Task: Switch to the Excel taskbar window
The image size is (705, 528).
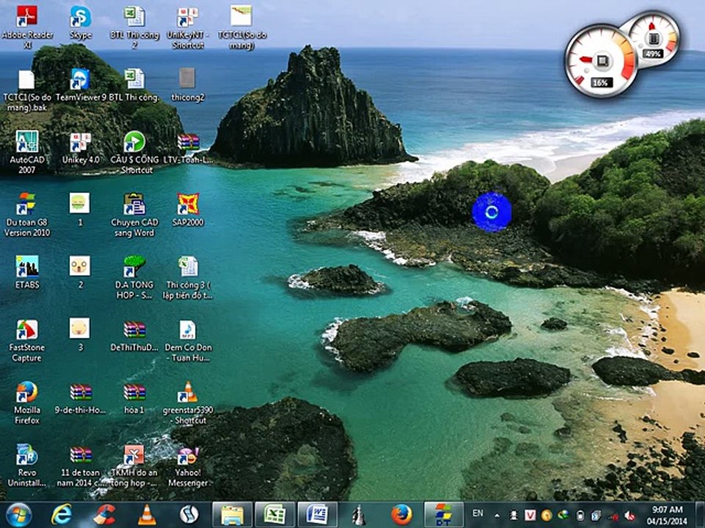Action: 275,515
